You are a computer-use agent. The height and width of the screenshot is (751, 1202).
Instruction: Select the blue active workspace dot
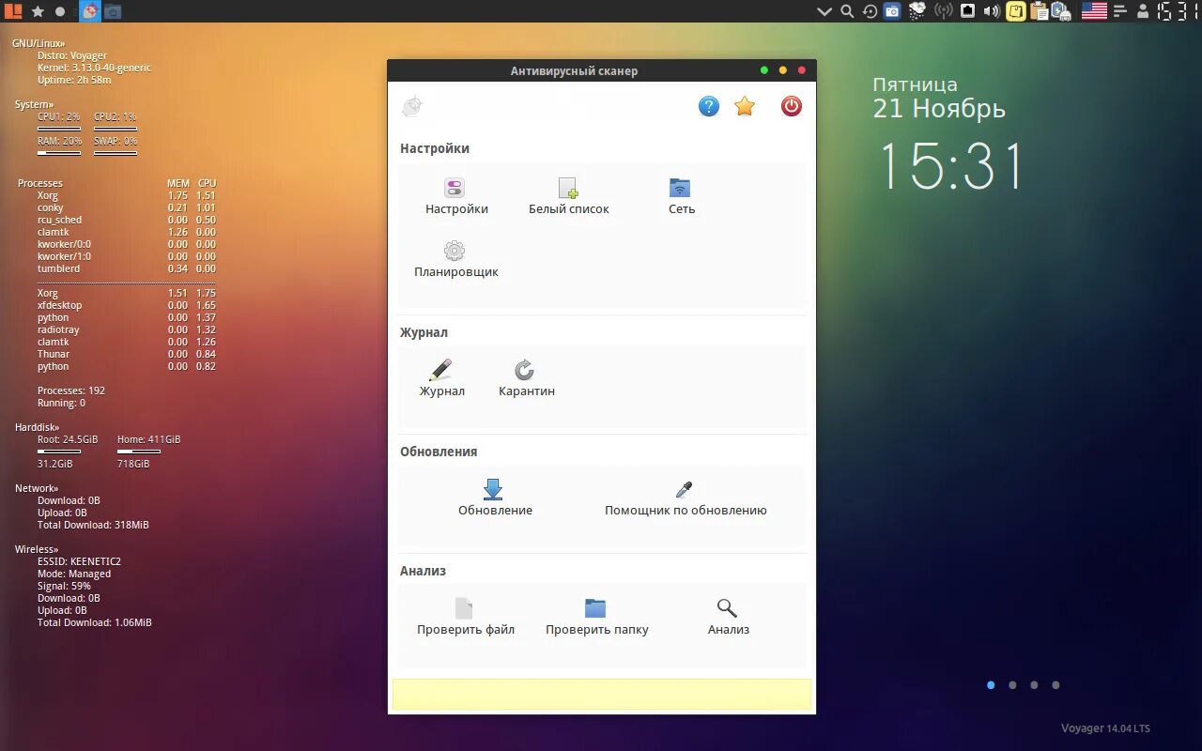[991, 685]
